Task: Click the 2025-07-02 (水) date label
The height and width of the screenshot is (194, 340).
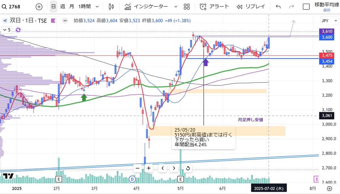Action: point(269,188)
